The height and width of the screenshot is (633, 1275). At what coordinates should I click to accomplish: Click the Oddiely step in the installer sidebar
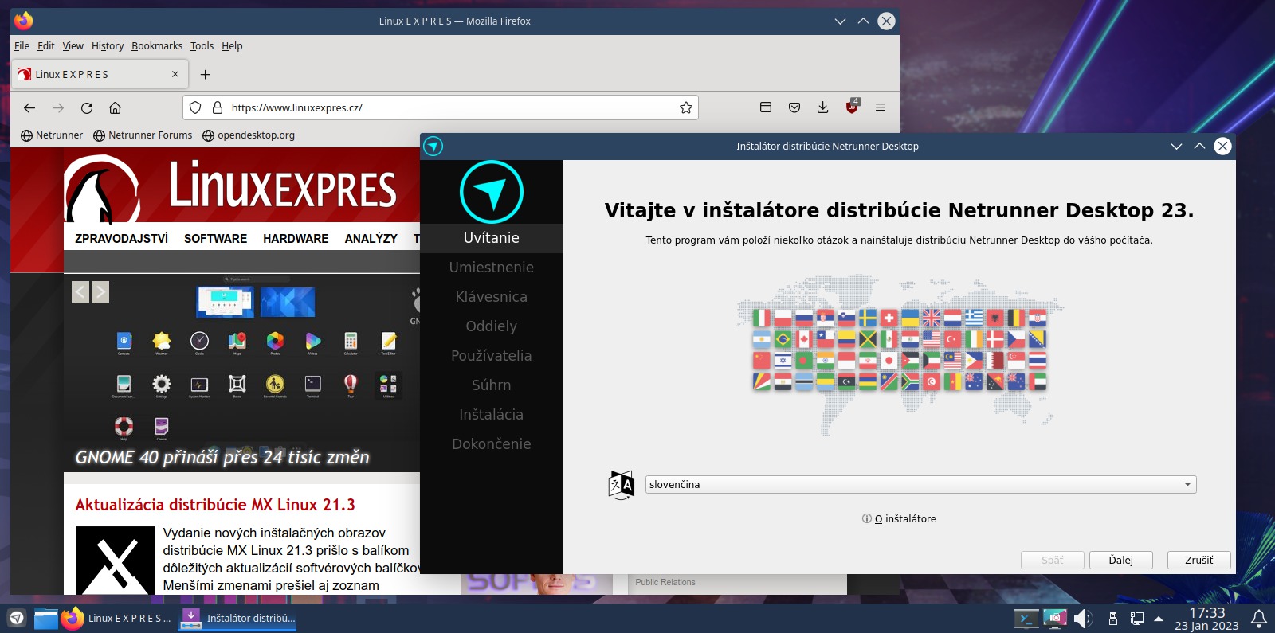pyautogui.click(x=492, y=326)
